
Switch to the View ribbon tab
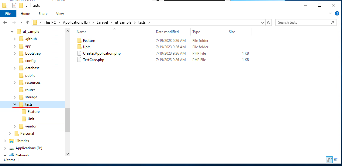click(60, 14)
